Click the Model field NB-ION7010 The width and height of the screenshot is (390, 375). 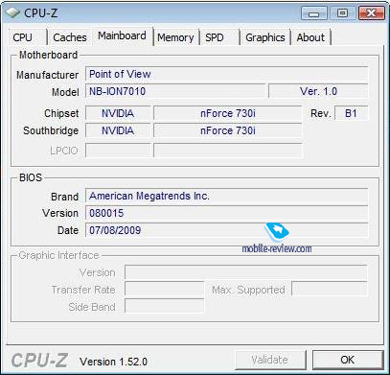click(175, 91)
